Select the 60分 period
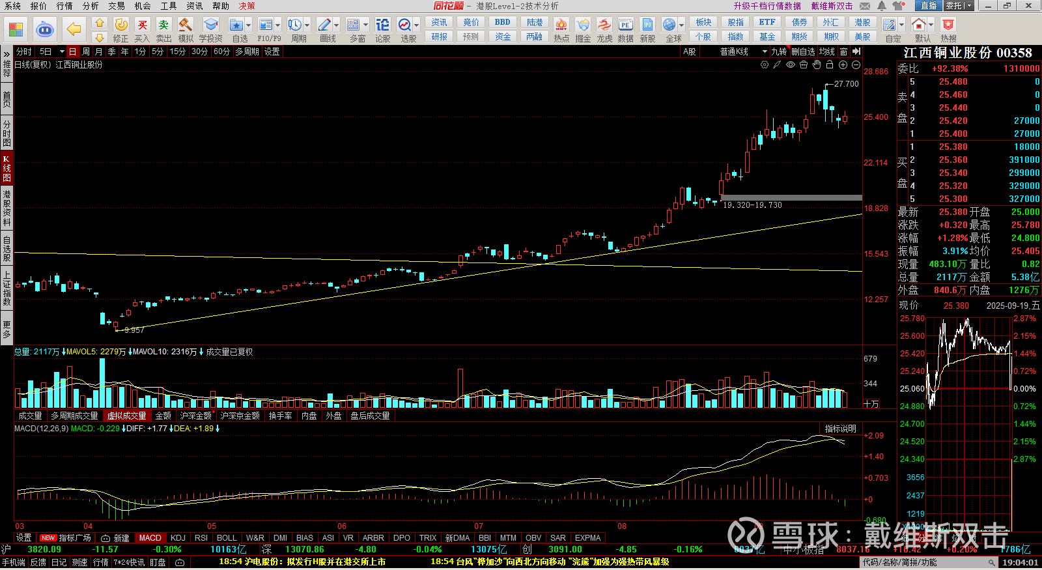The image size is (1042, 570). click(x=221, y=51)
